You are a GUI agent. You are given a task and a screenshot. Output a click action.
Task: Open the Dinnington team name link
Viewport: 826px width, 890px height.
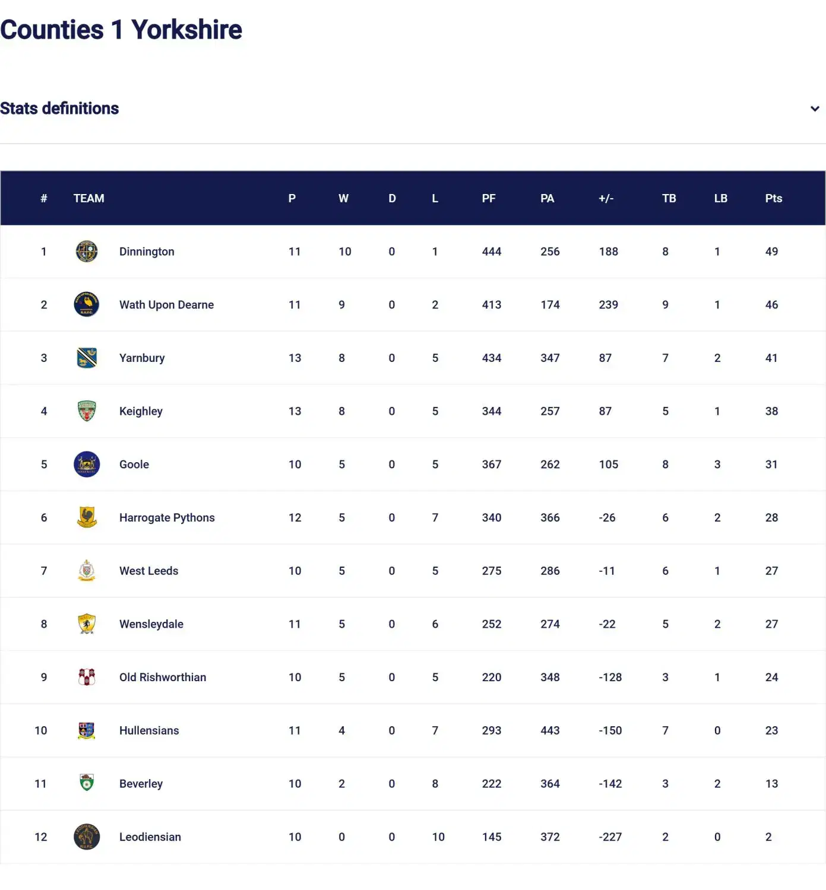(x=147, y=252)
